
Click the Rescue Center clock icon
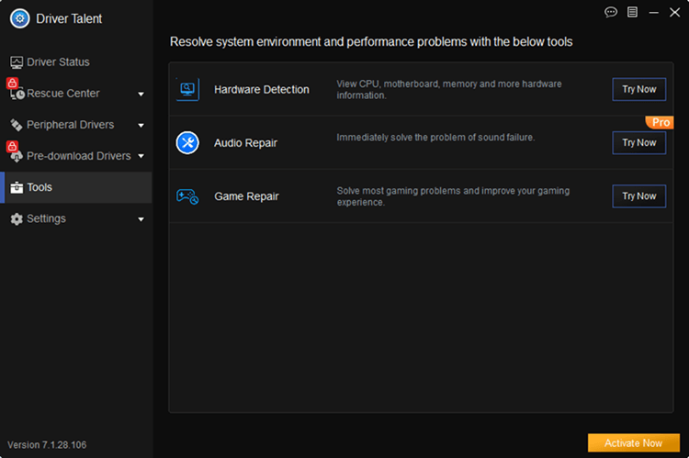coord(17,94)
